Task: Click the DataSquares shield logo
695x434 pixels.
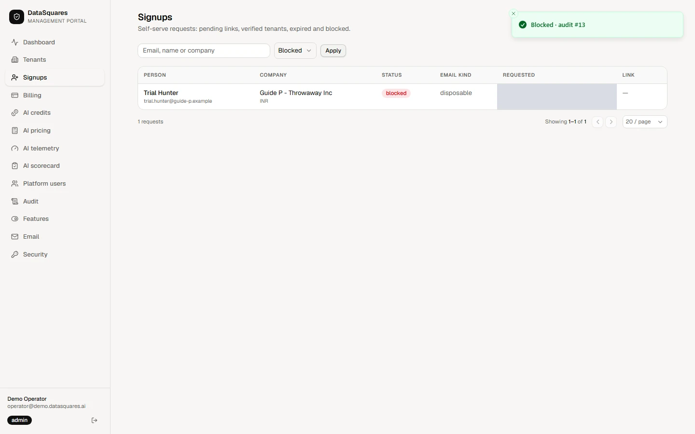Action: coord(16,17)
